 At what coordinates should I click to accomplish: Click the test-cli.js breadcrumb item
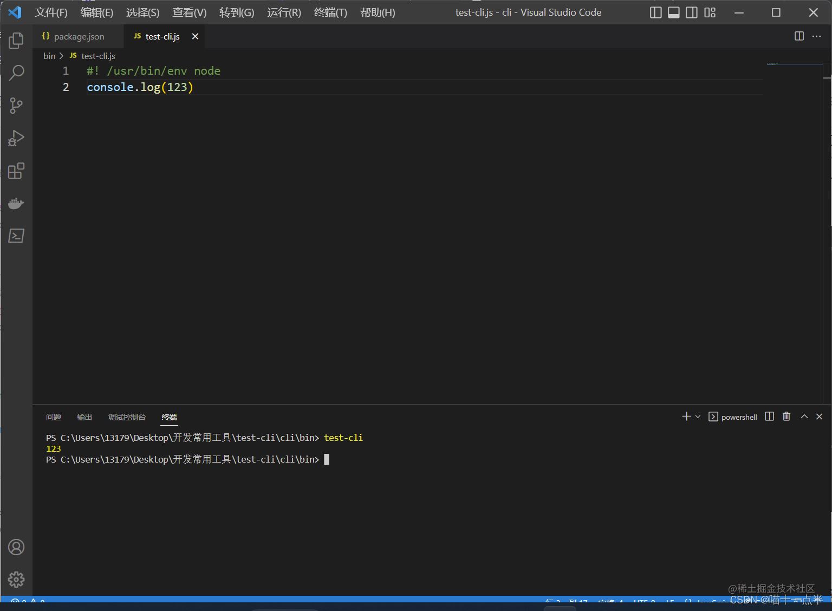pos(98,56)
